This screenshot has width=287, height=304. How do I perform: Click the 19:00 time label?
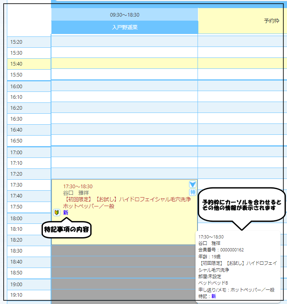(x=16, y=284)
